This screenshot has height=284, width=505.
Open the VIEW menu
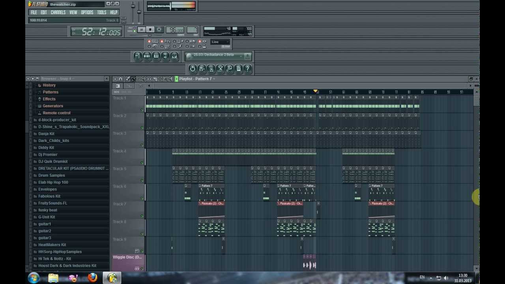tap(73, 12)
